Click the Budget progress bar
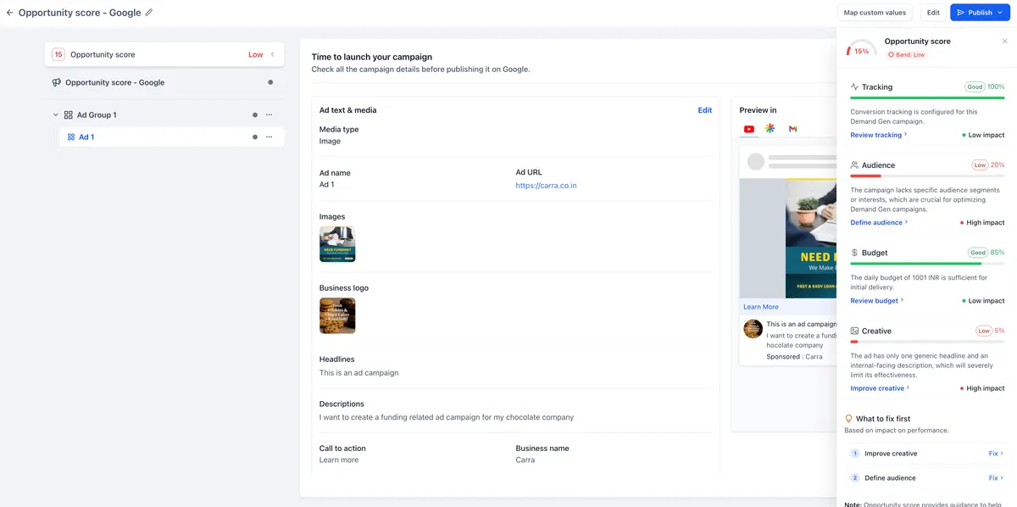The height and width of the screenshot is (507, 1017). click(x=927, y=264)
